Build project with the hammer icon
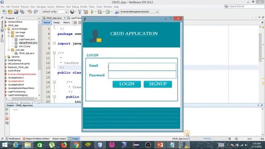This screenshot has width=265, height=149. click(79, 12)
